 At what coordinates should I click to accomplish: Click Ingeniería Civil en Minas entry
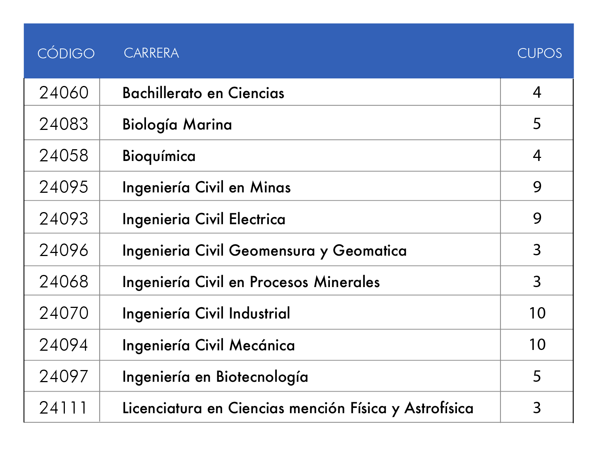[x=207, y=188]
